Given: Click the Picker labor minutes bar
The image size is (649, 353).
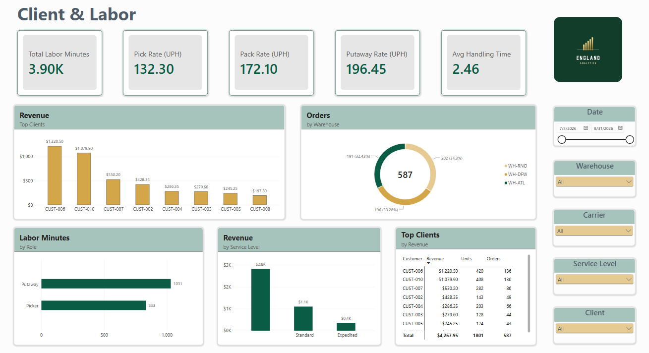Looking at the screenshot, I should coord(94,305).
